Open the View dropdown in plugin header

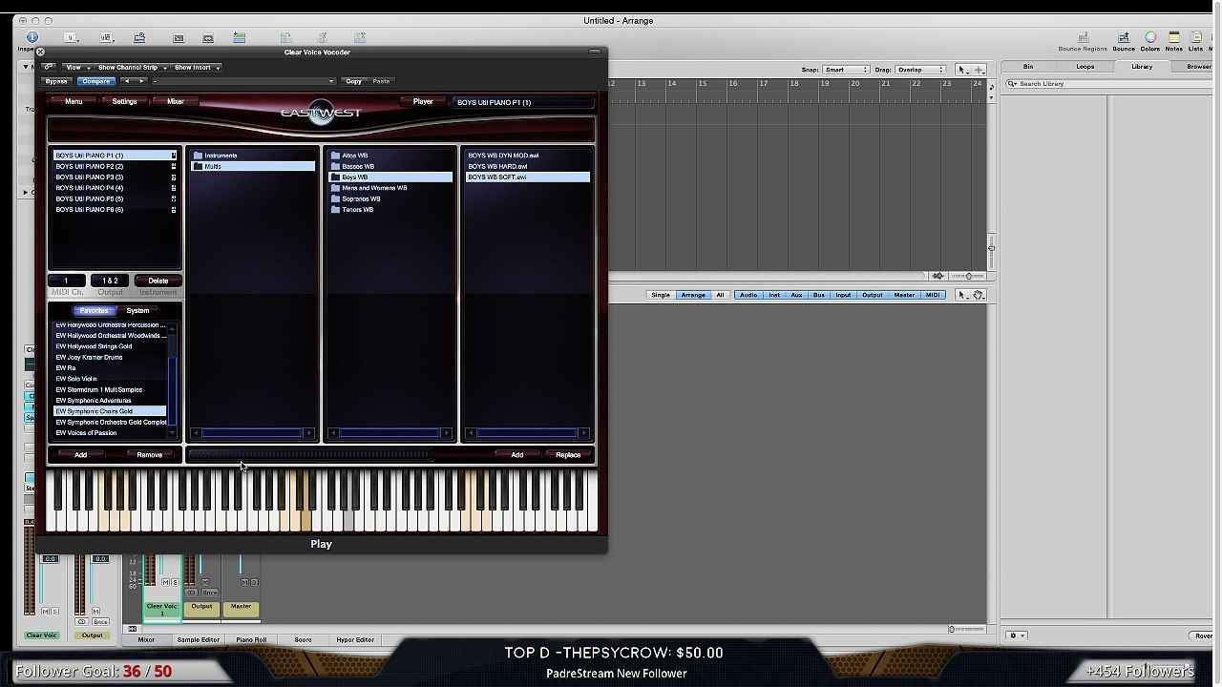pyautogui.click(x=76, y=68)
